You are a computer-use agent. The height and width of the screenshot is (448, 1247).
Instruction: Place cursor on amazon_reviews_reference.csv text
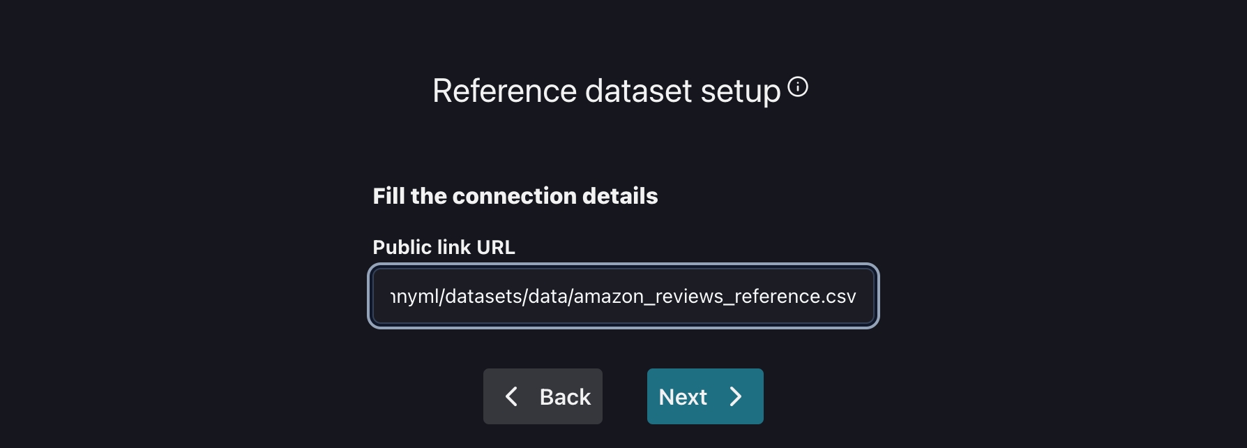click(x=711, y=297)
